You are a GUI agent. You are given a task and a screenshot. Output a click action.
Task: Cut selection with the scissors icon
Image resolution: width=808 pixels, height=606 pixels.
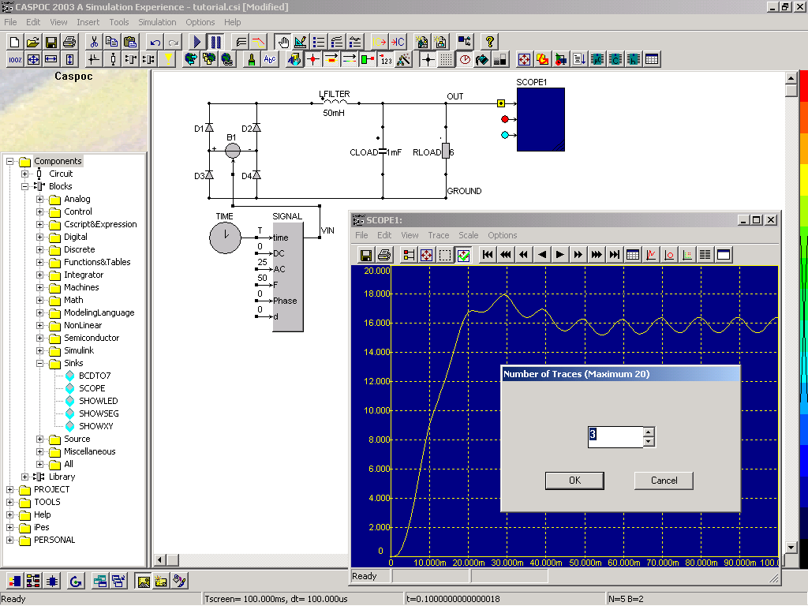(x=94, y=42)
